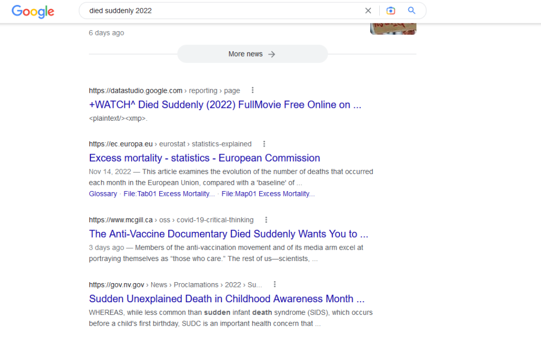Click the More news button
Viewport: 541px width, 343px height.
[x=252, y=54]
